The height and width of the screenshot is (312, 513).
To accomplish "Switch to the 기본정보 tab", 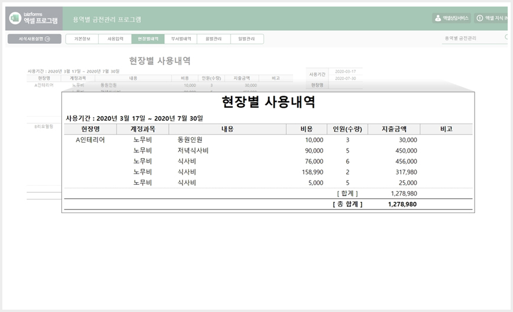I will pyautogui.click(x=82, y=38).
